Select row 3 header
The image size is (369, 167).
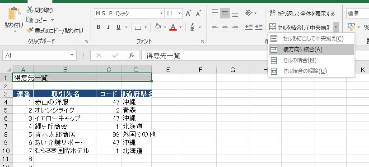click(x=6, y=94)
